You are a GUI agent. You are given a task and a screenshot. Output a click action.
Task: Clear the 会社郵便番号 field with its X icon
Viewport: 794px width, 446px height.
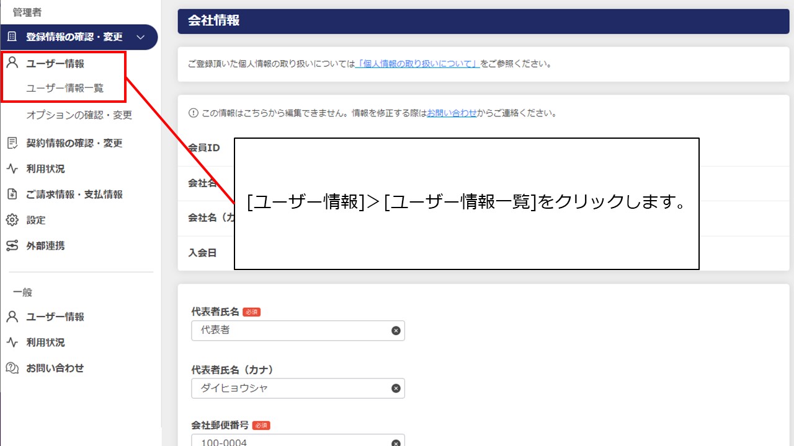pos(395,442)
